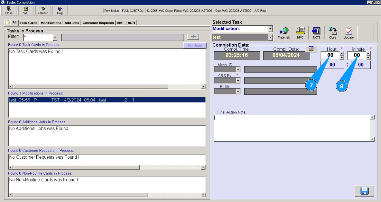Open the WO toolbar icon
This screenshot has height=202, width=381.
click(x=26, y=11)
